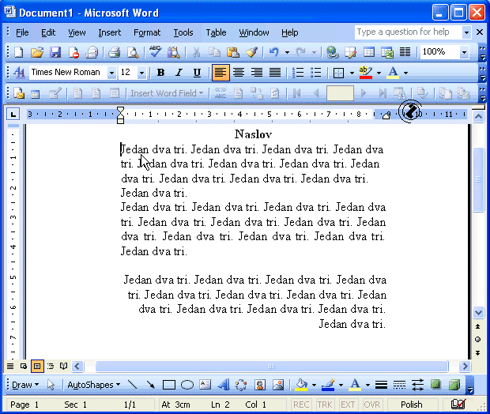The height and width of the screenshot is (414, 490).
Task: Paste from the clipboard icon
Action: coord(233,52)
